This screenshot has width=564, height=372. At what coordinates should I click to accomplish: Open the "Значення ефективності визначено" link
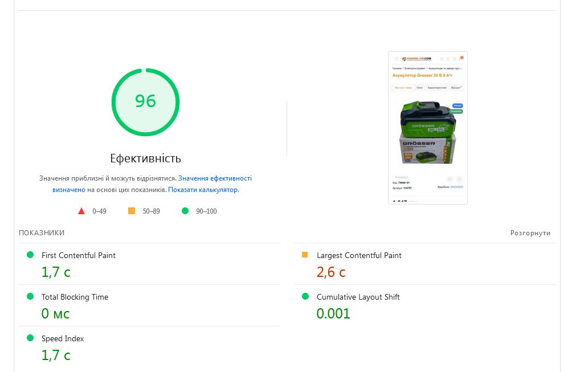(x=215, y=178)
